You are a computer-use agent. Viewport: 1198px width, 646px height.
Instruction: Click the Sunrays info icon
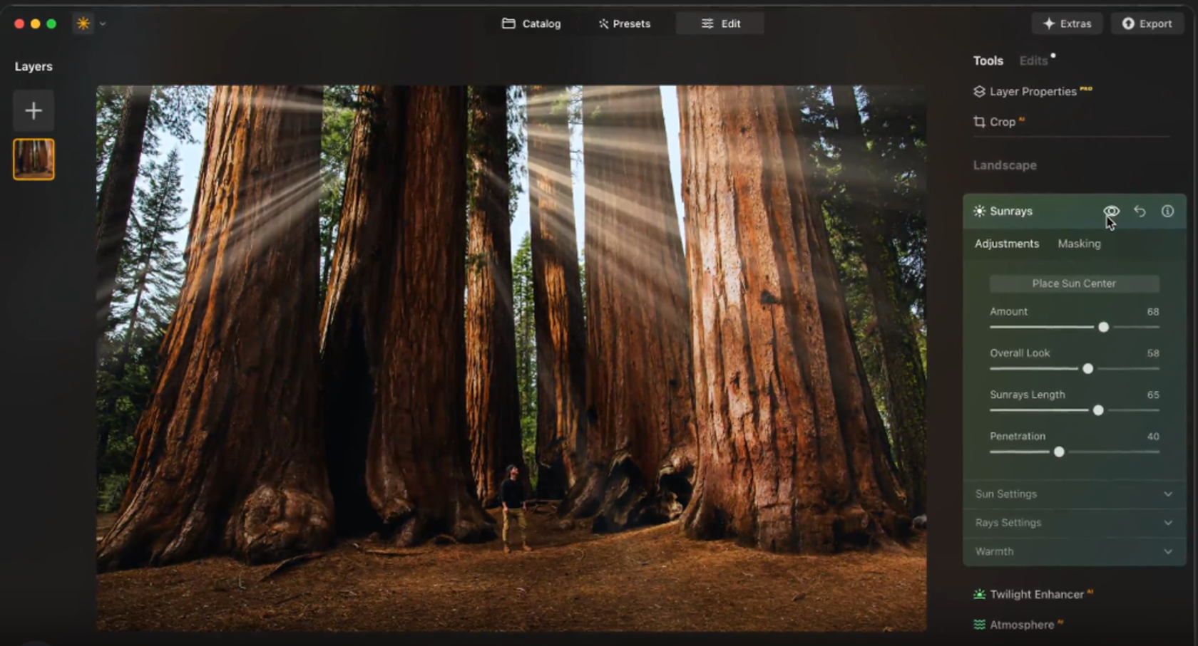1167,211
